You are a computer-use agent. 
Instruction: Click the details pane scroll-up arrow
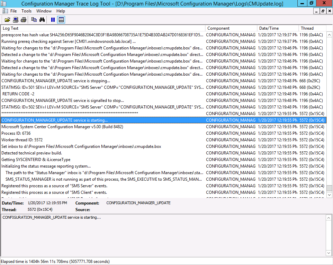328,218
